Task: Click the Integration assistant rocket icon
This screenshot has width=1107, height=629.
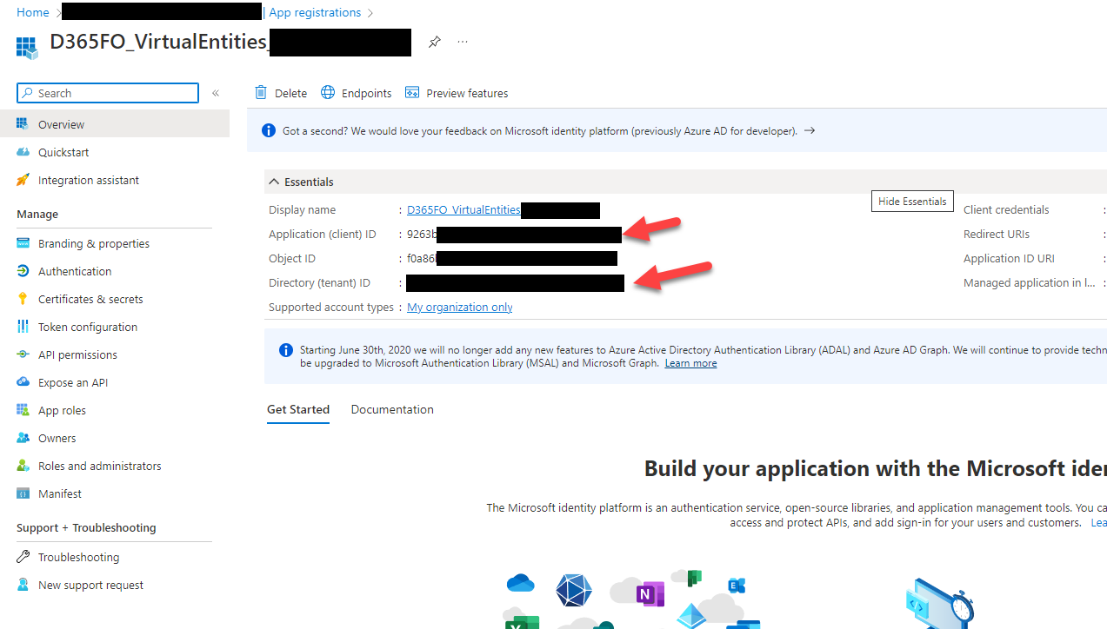Action: (23, 180)
